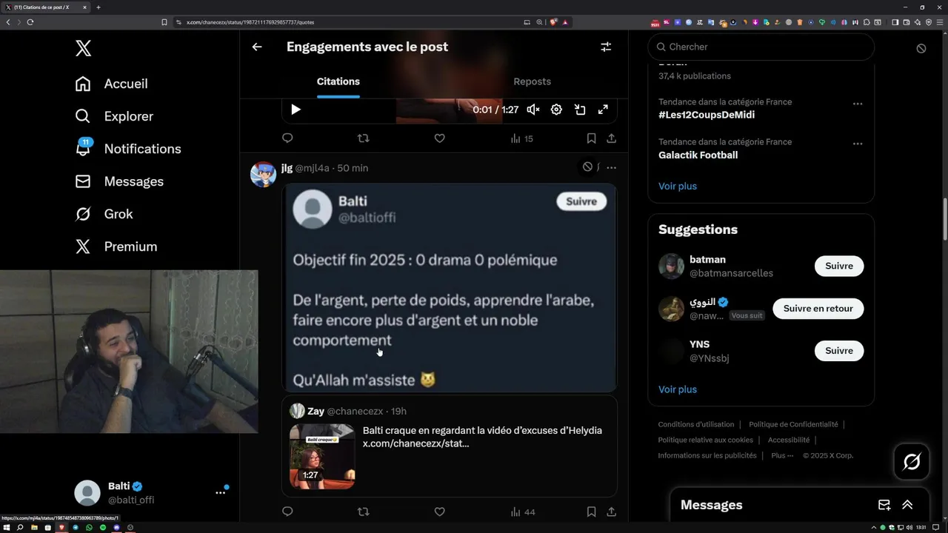
Task: Open Politique de Confidentialité link
Action: click(x=793, y=424)
